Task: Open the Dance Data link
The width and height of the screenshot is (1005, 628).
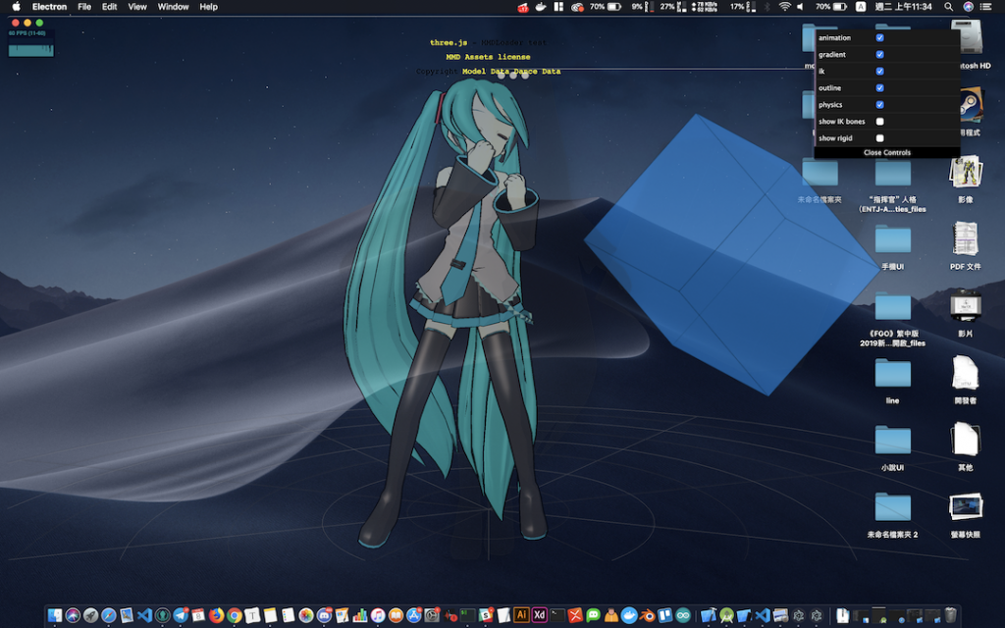Action: [537, 71]
